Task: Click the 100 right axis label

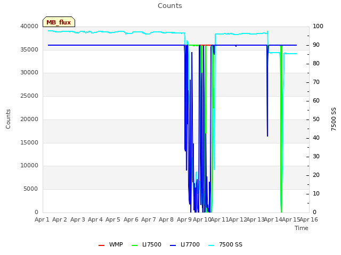Action: pos(318,26)
